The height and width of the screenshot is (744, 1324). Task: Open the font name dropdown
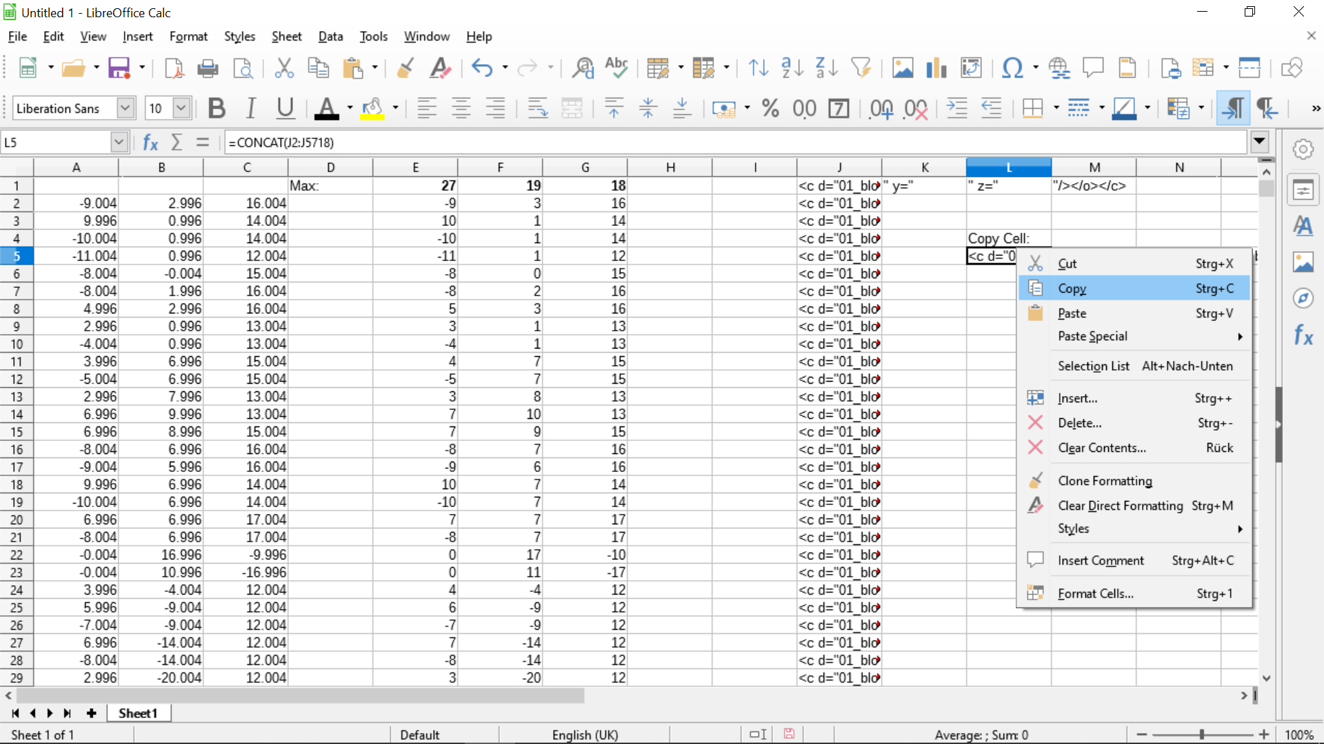125,108
